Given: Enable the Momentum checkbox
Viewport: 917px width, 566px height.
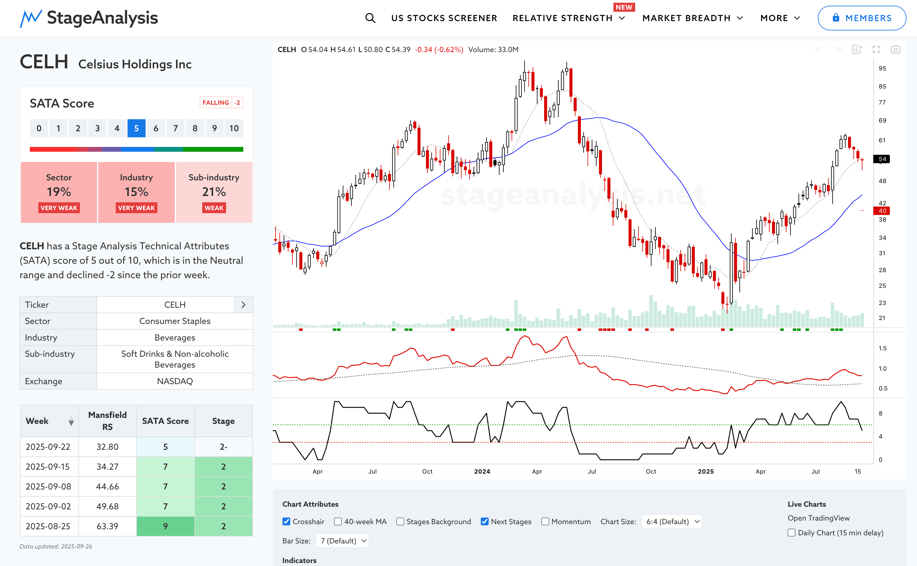Looking at the screenshot, I should click(545, 521).
